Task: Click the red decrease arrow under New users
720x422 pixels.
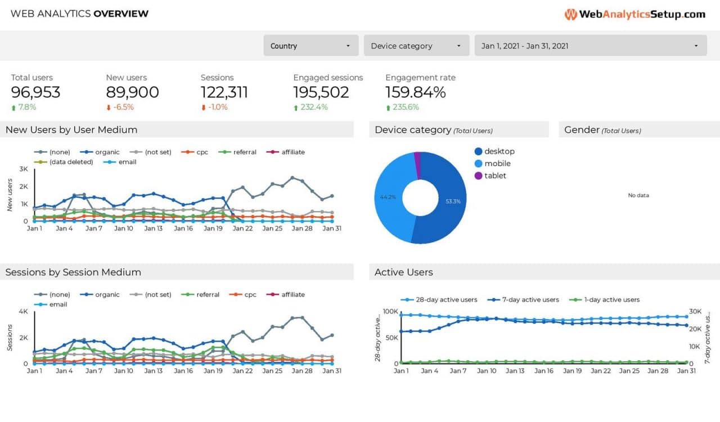Action: pos(109,107)
